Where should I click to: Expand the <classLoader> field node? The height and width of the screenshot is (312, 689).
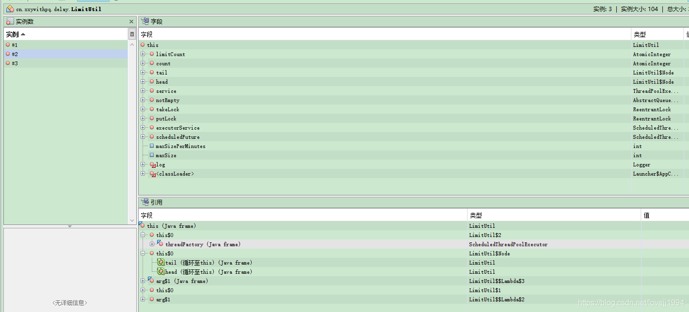pyautogui.click(x=143, y=174)
